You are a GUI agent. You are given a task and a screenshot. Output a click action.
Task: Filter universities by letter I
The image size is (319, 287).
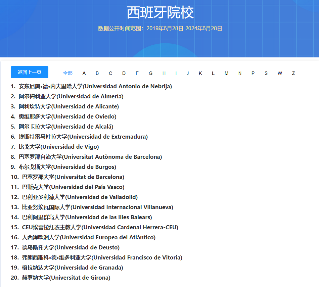[x=176, y=73]
